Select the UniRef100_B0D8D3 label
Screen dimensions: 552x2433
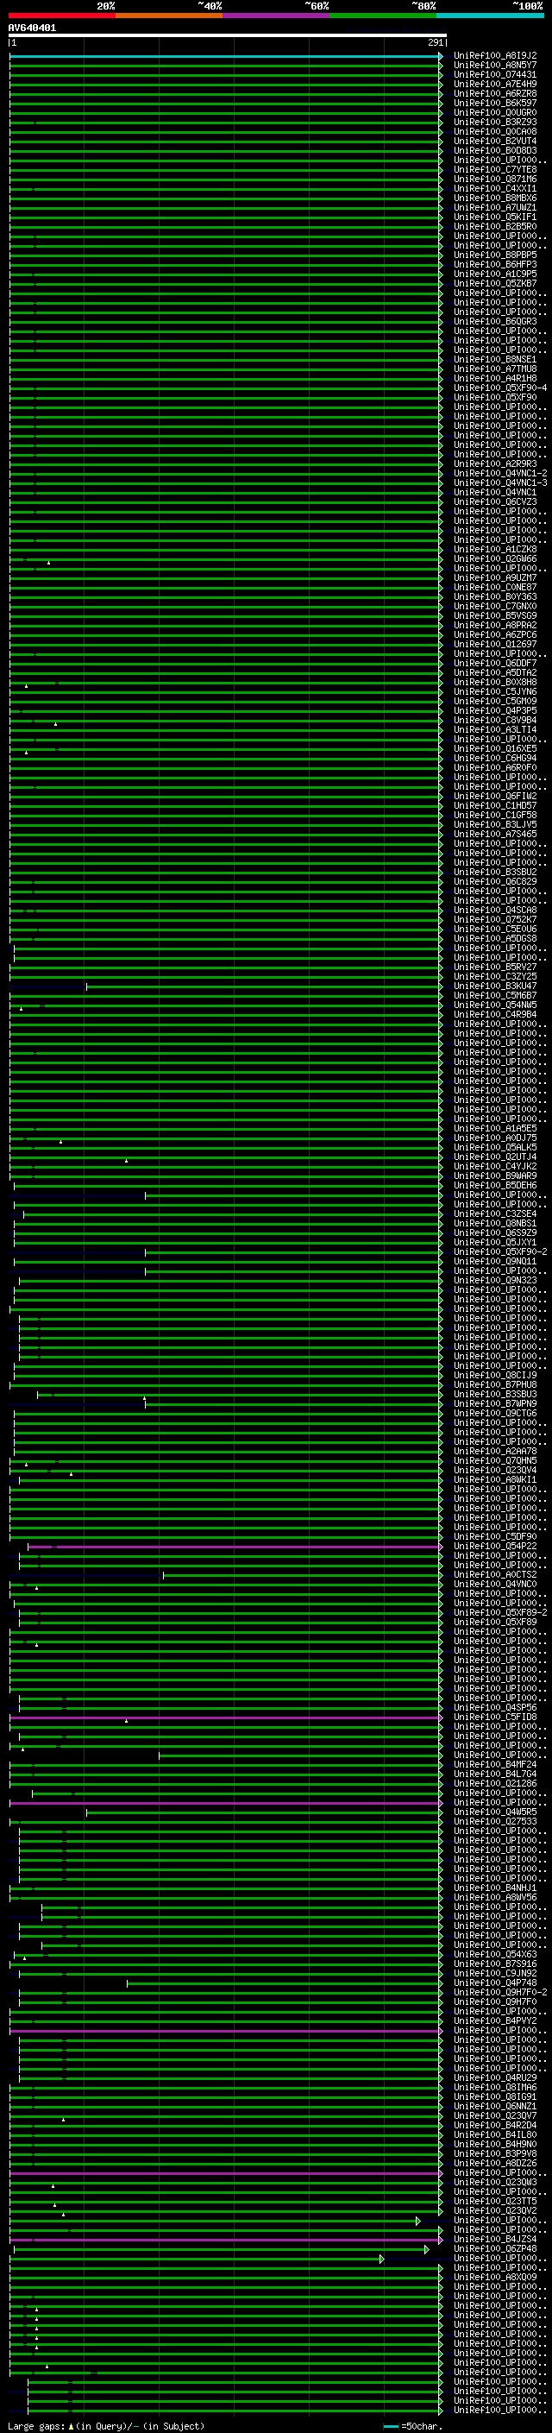click(x=495, y=150)
